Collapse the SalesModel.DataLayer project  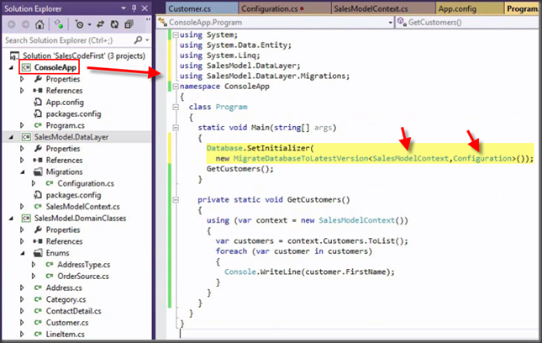[x=12, y=137]
